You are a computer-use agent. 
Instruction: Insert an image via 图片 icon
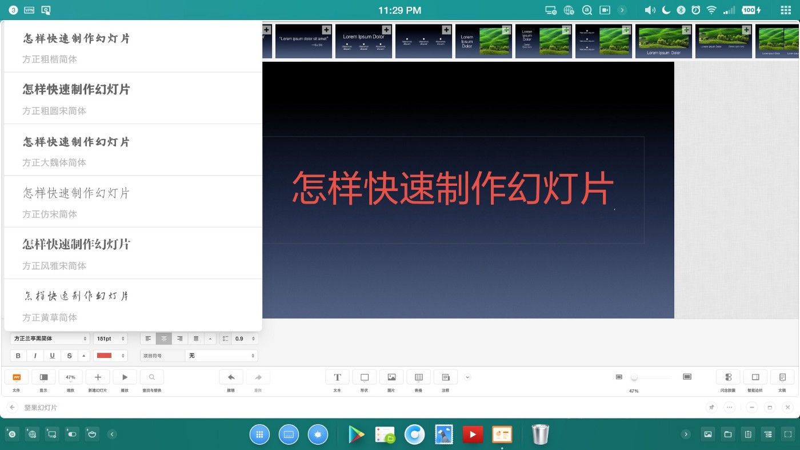pyautogui.click(x=391, y=377)
